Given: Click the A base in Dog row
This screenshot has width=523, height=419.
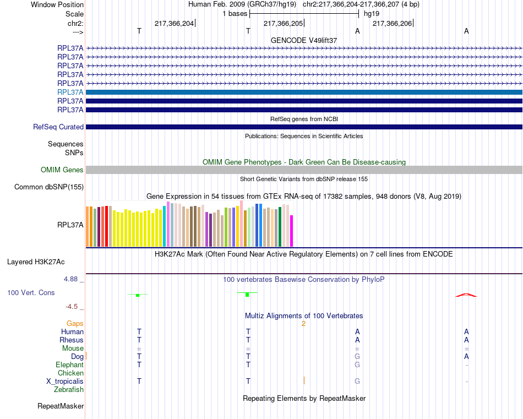Looking at the screenshot, I should (466, 357).
